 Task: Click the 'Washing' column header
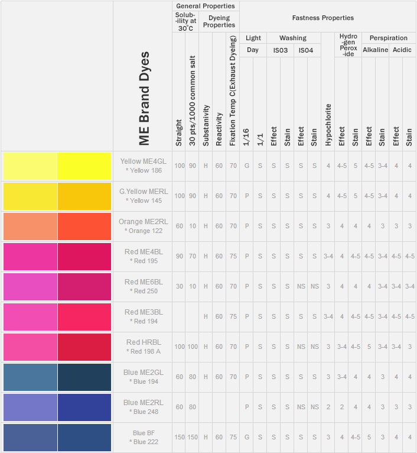point(293,38)
